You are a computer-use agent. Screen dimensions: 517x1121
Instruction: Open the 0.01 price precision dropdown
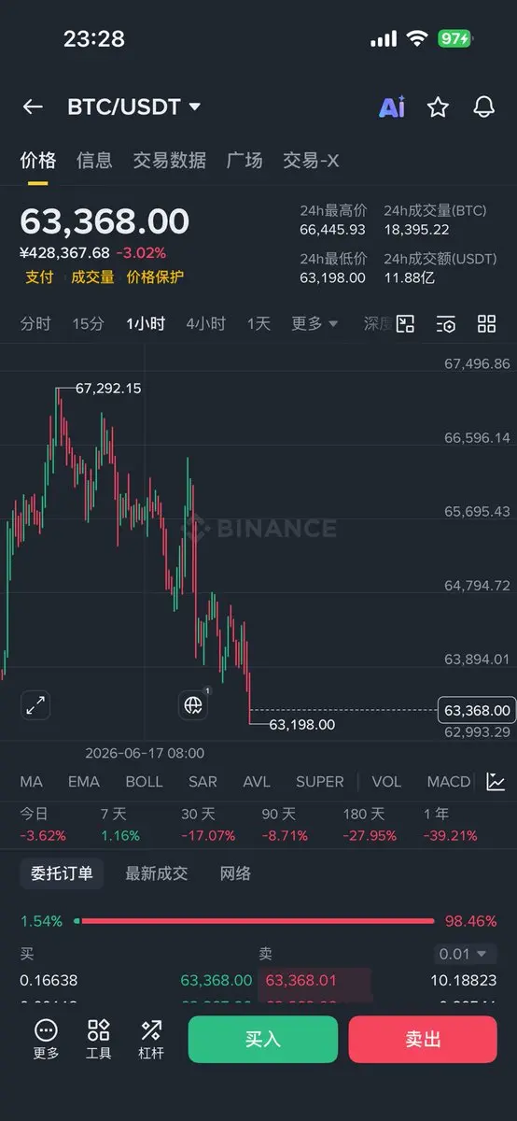tap(467, 954)
